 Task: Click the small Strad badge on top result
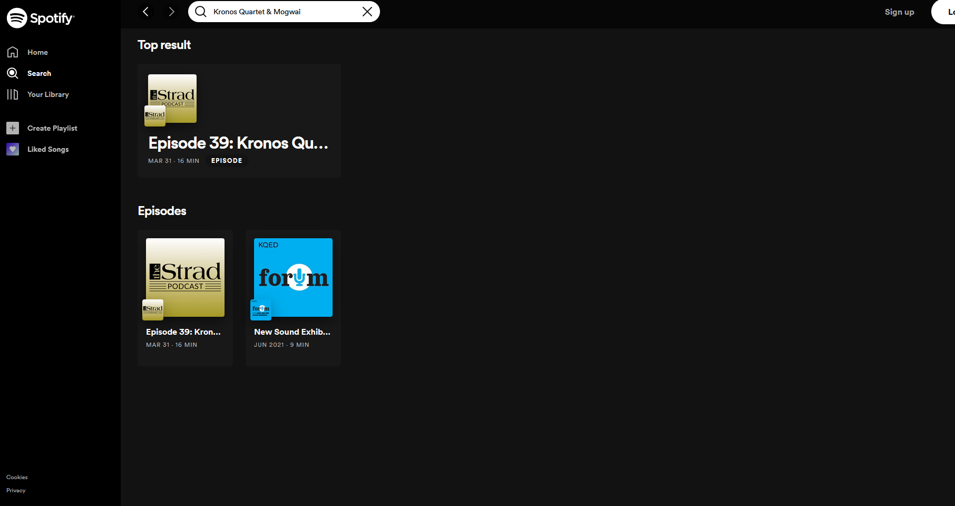155,116
